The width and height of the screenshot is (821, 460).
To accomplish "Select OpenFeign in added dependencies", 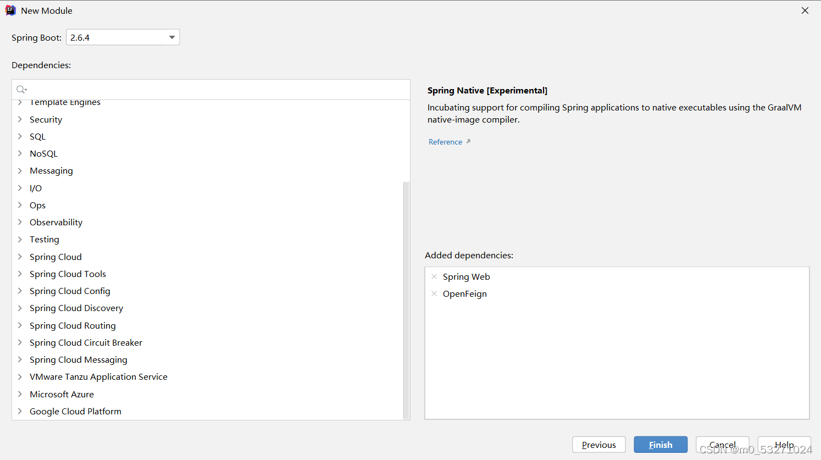I will click(x=464, y=294).
